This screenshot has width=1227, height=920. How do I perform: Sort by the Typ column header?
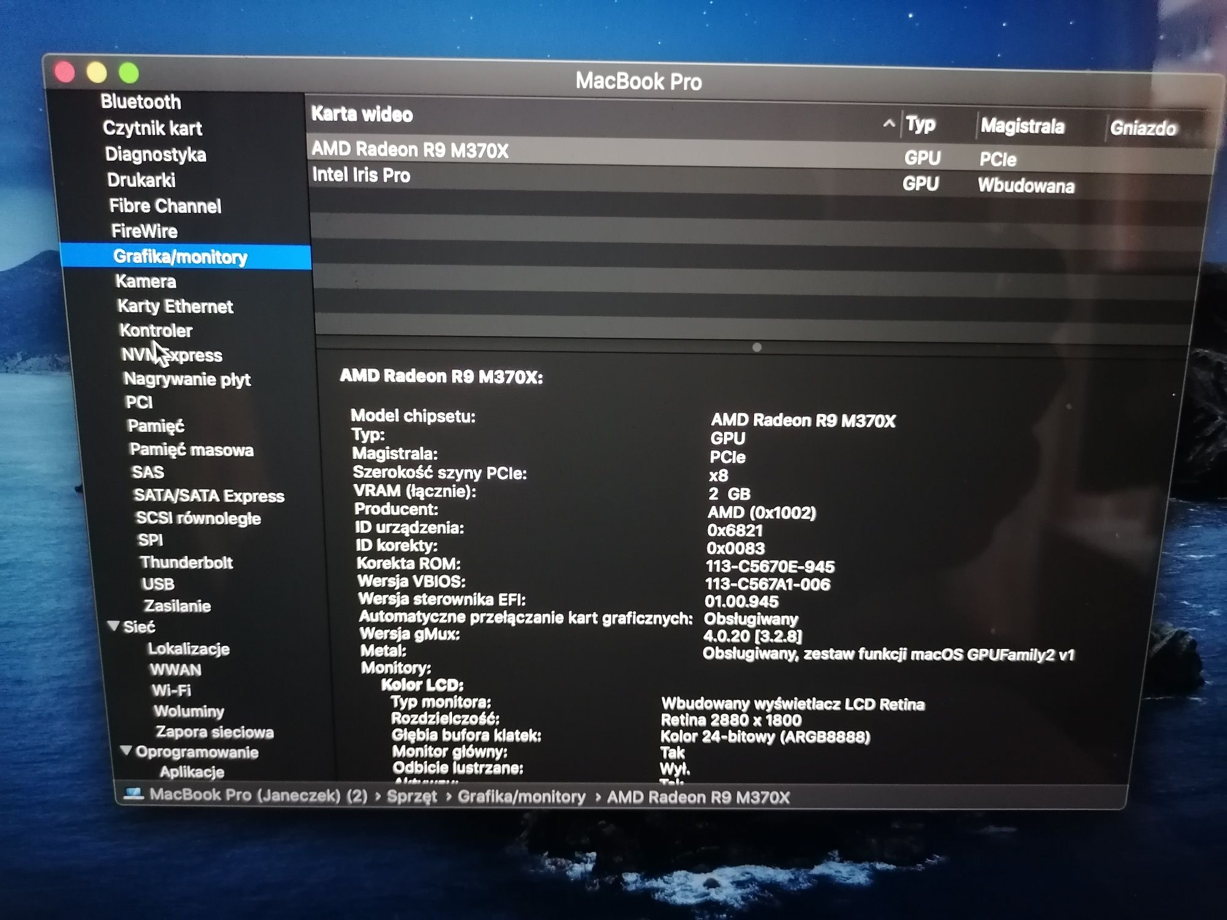(x=921, y=125)
